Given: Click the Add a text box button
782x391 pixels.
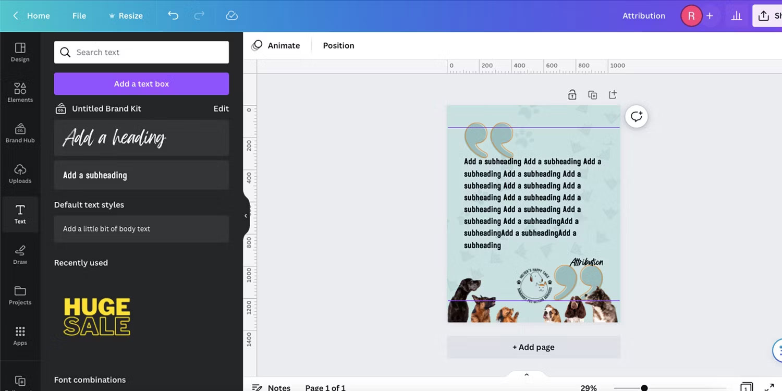Looking at the screenshot, I should coord(141,83).
